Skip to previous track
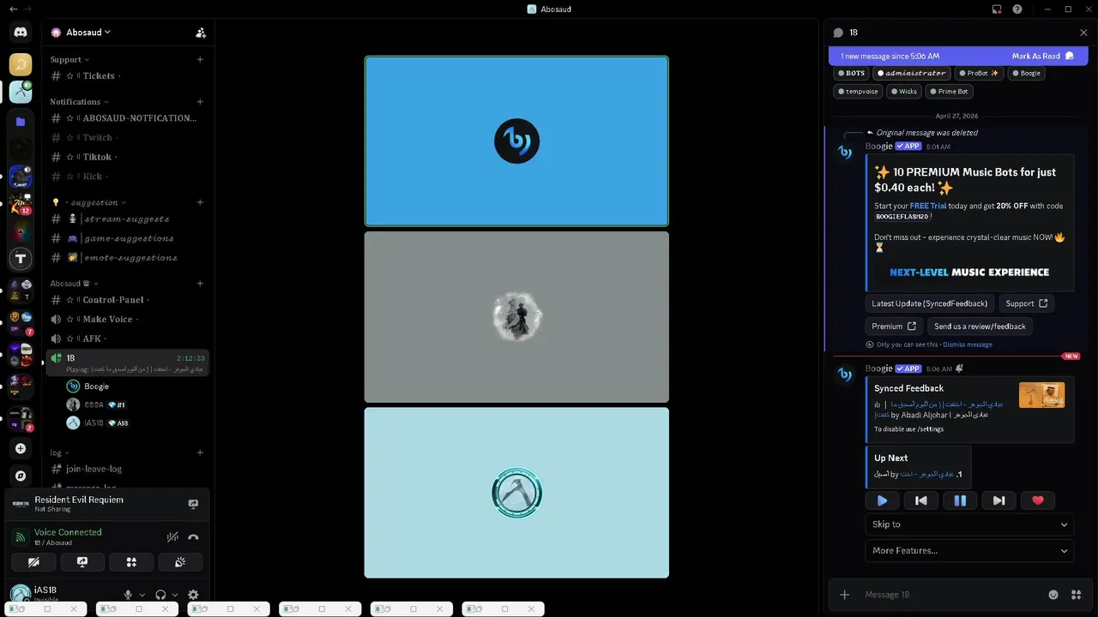This screenshot has height=617, width=1098. [x=921, y=500]
